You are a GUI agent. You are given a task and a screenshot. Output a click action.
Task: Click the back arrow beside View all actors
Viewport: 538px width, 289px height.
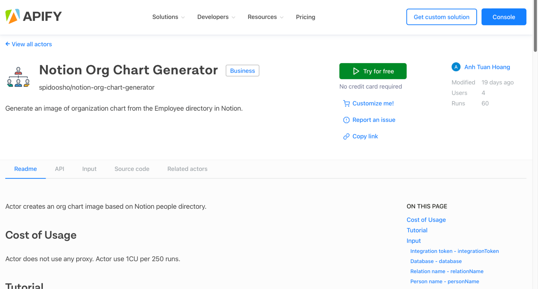8,44
